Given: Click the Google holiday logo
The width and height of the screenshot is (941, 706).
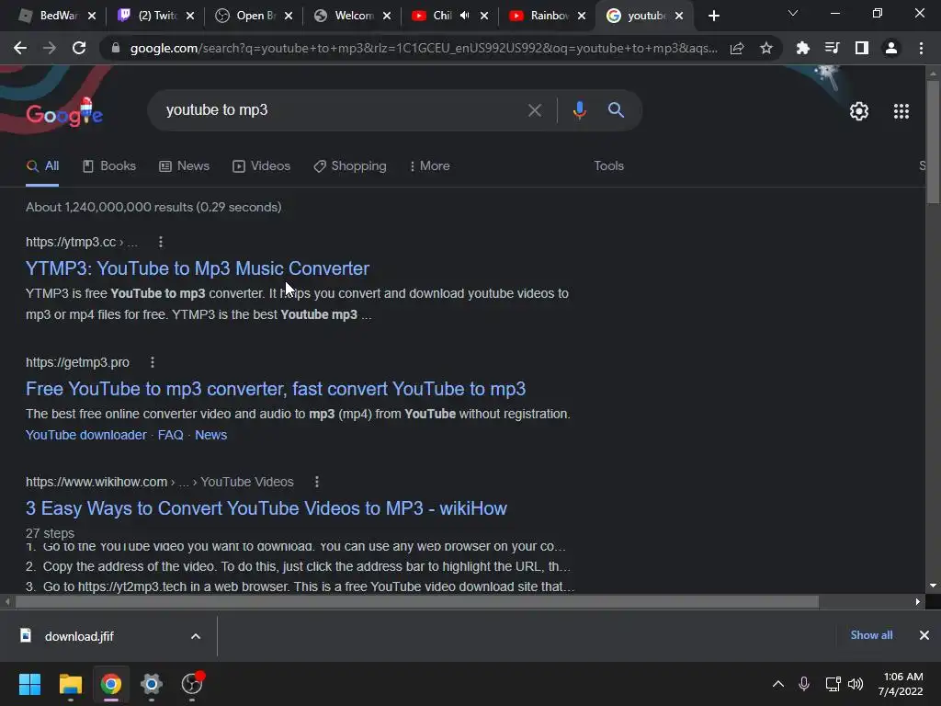Looking at the screenshot, I should tap(64, 111).
